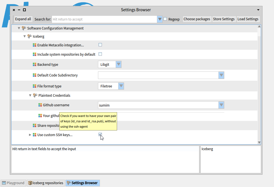Open Default Code Subdirectory history dropdown arrow
This screenshot has width=274, height=187.
(221, 75)
